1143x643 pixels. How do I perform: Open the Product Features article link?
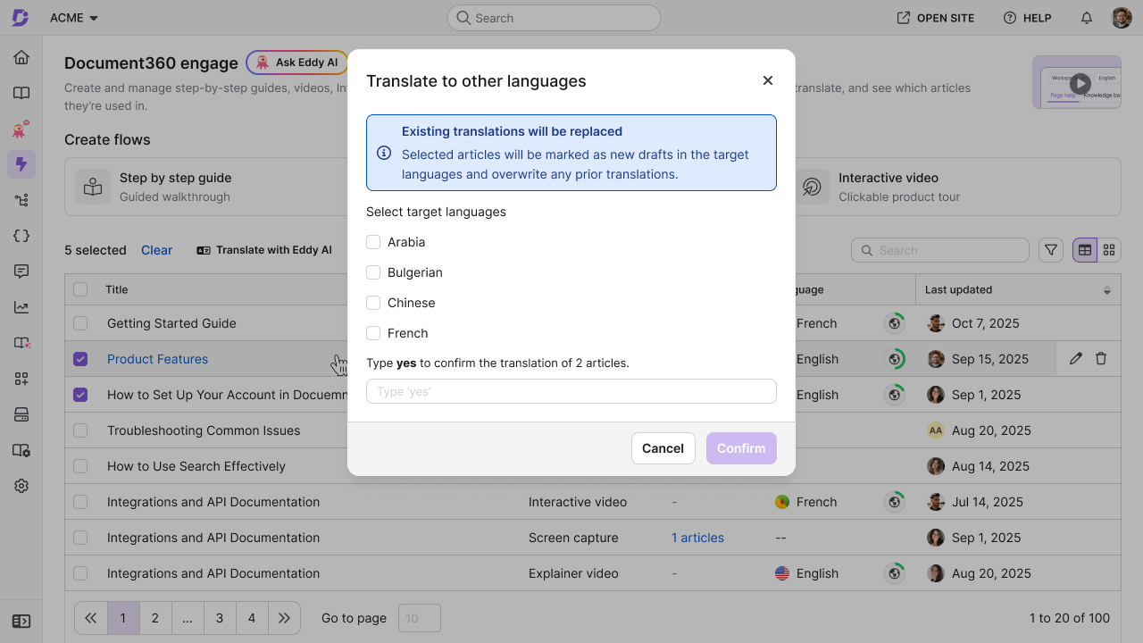[x=157, y=359]
